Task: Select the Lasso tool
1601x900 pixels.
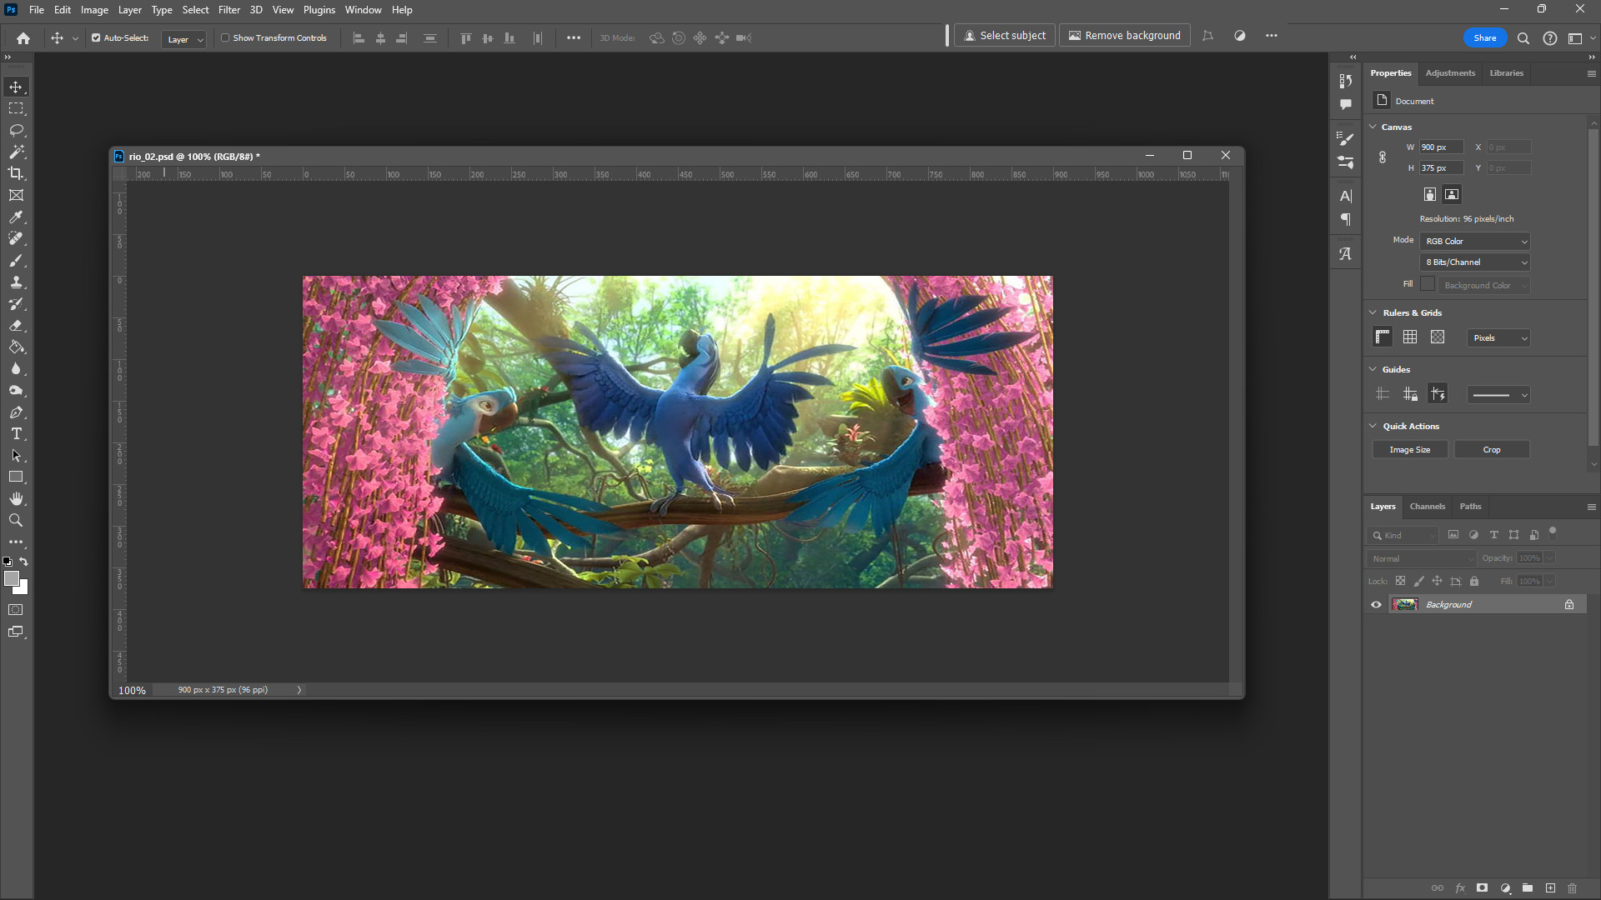Action: click(x=16, y=131)
